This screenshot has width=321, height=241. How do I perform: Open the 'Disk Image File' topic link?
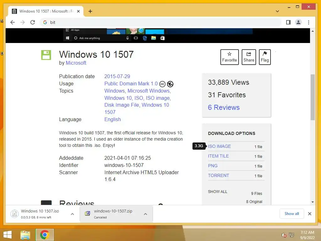[122, 105]
